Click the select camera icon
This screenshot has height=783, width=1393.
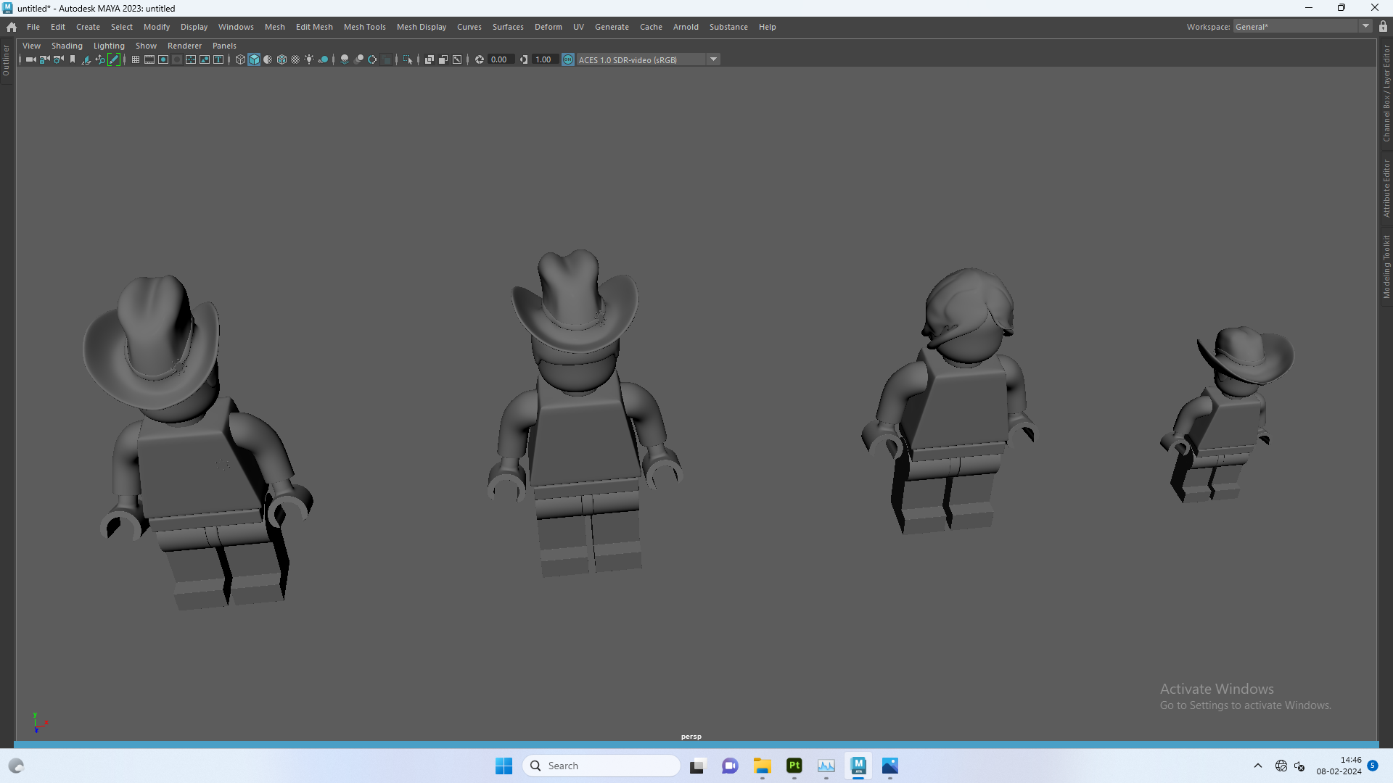click(x=30, y=59)
